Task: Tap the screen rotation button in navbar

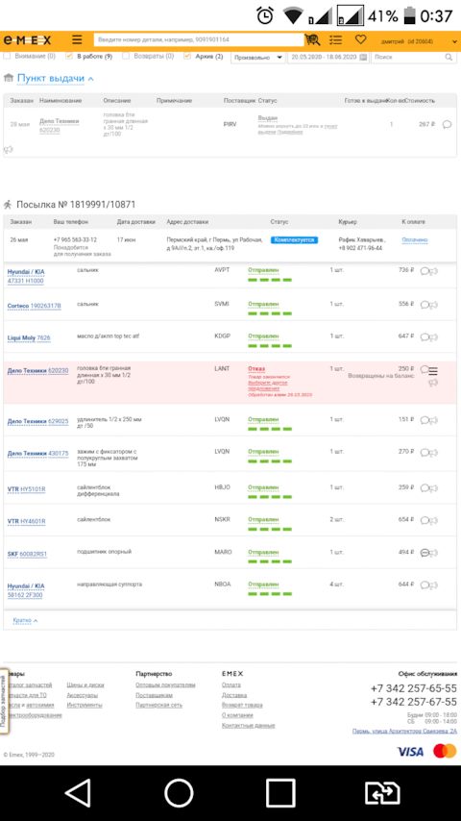Action: point(382,793)
